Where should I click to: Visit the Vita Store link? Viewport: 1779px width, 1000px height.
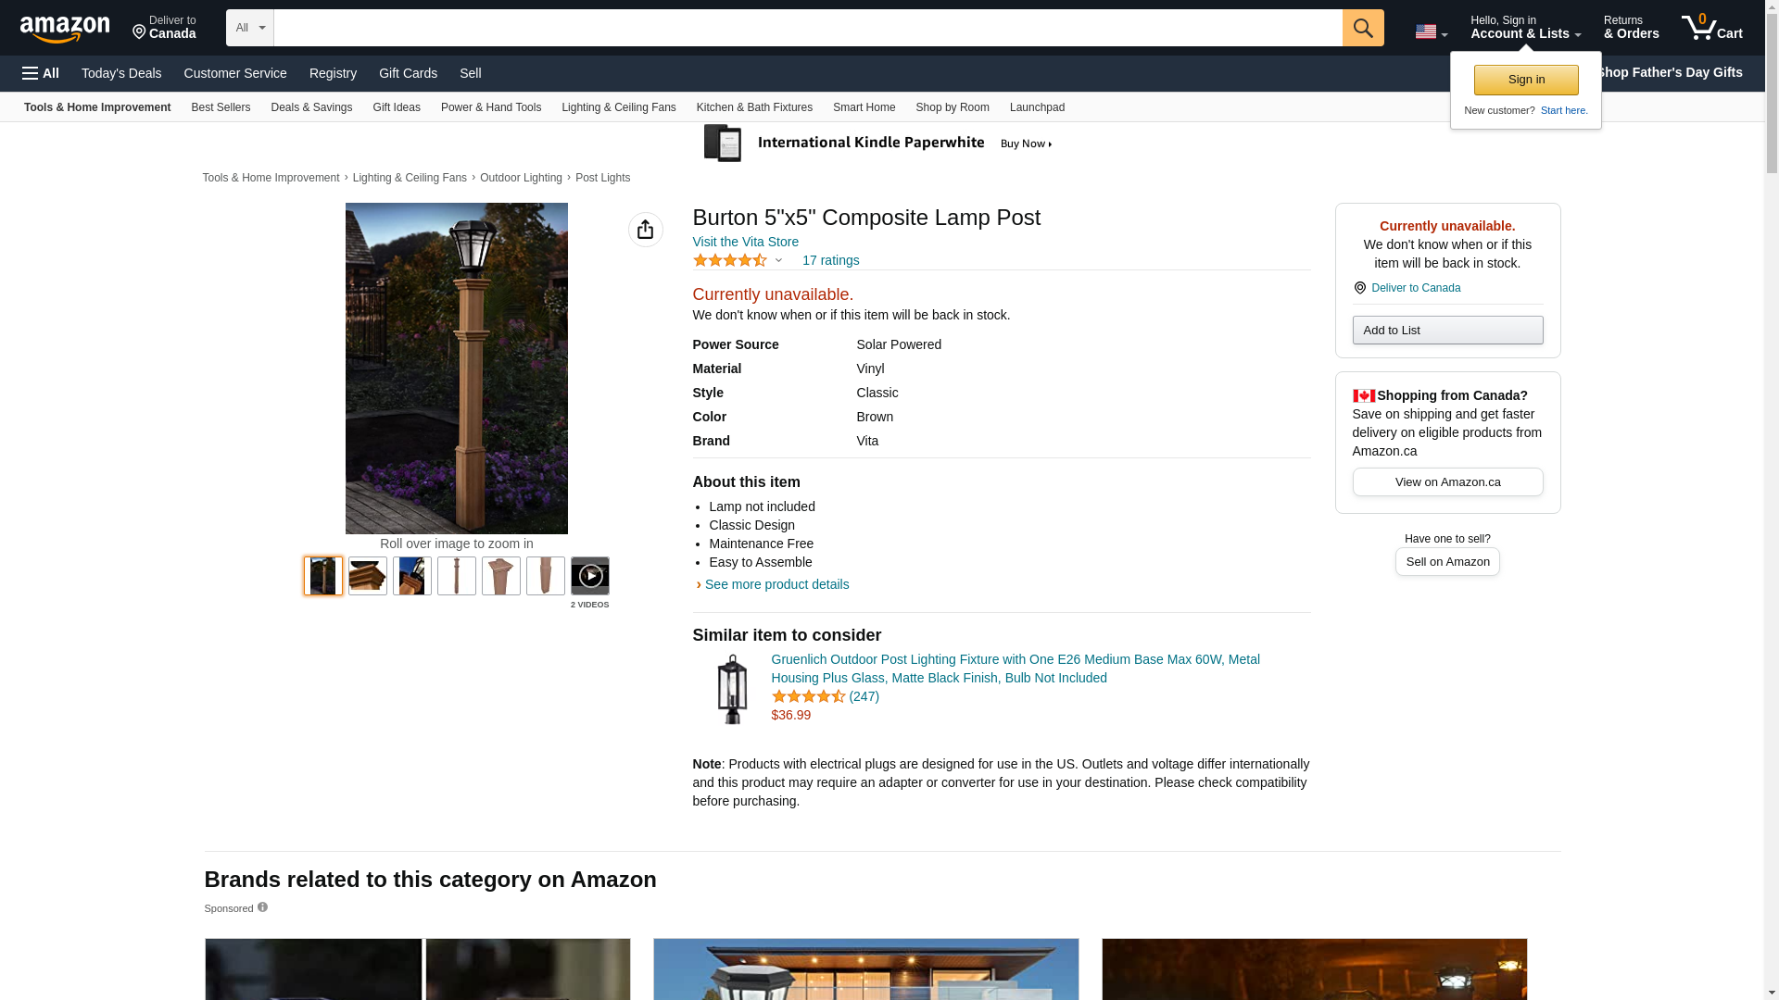click(x=745, y=242)
